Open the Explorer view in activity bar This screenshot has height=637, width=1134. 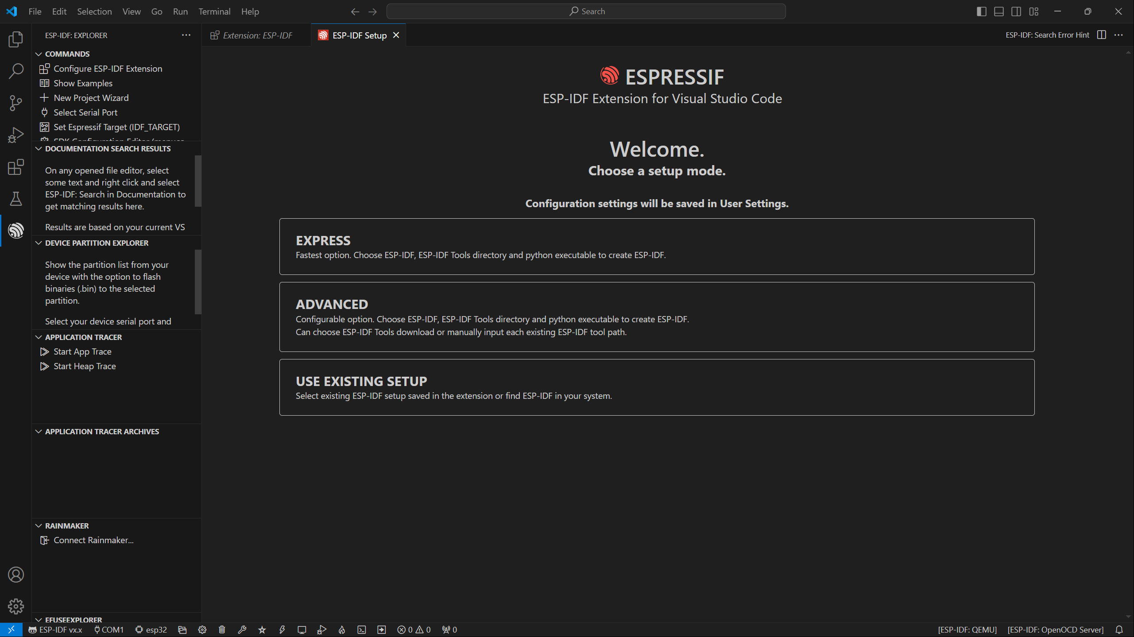[x=16, y=39]
